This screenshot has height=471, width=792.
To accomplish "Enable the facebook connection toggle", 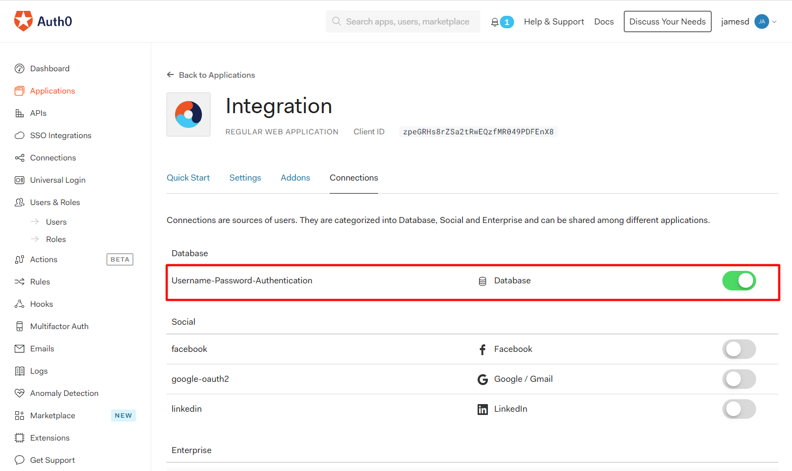I will (x=739, y=349).
